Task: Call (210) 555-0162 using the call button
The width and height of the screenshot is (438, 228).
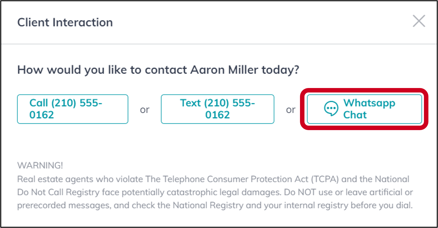Action: pyautogui.click(x=73, y=109)
